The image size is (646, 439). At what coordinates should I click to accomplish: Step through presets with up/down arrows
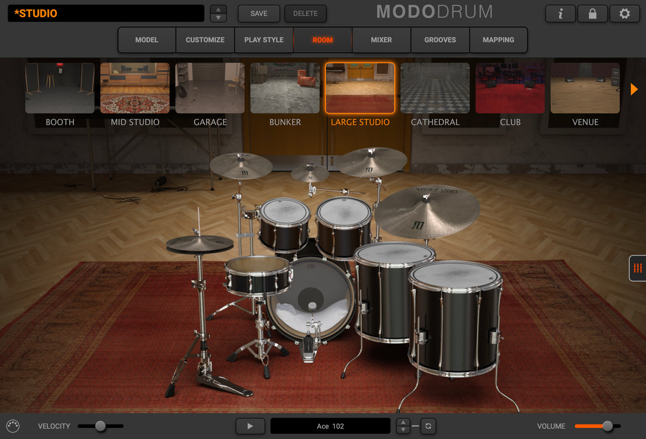click(218, 13)
